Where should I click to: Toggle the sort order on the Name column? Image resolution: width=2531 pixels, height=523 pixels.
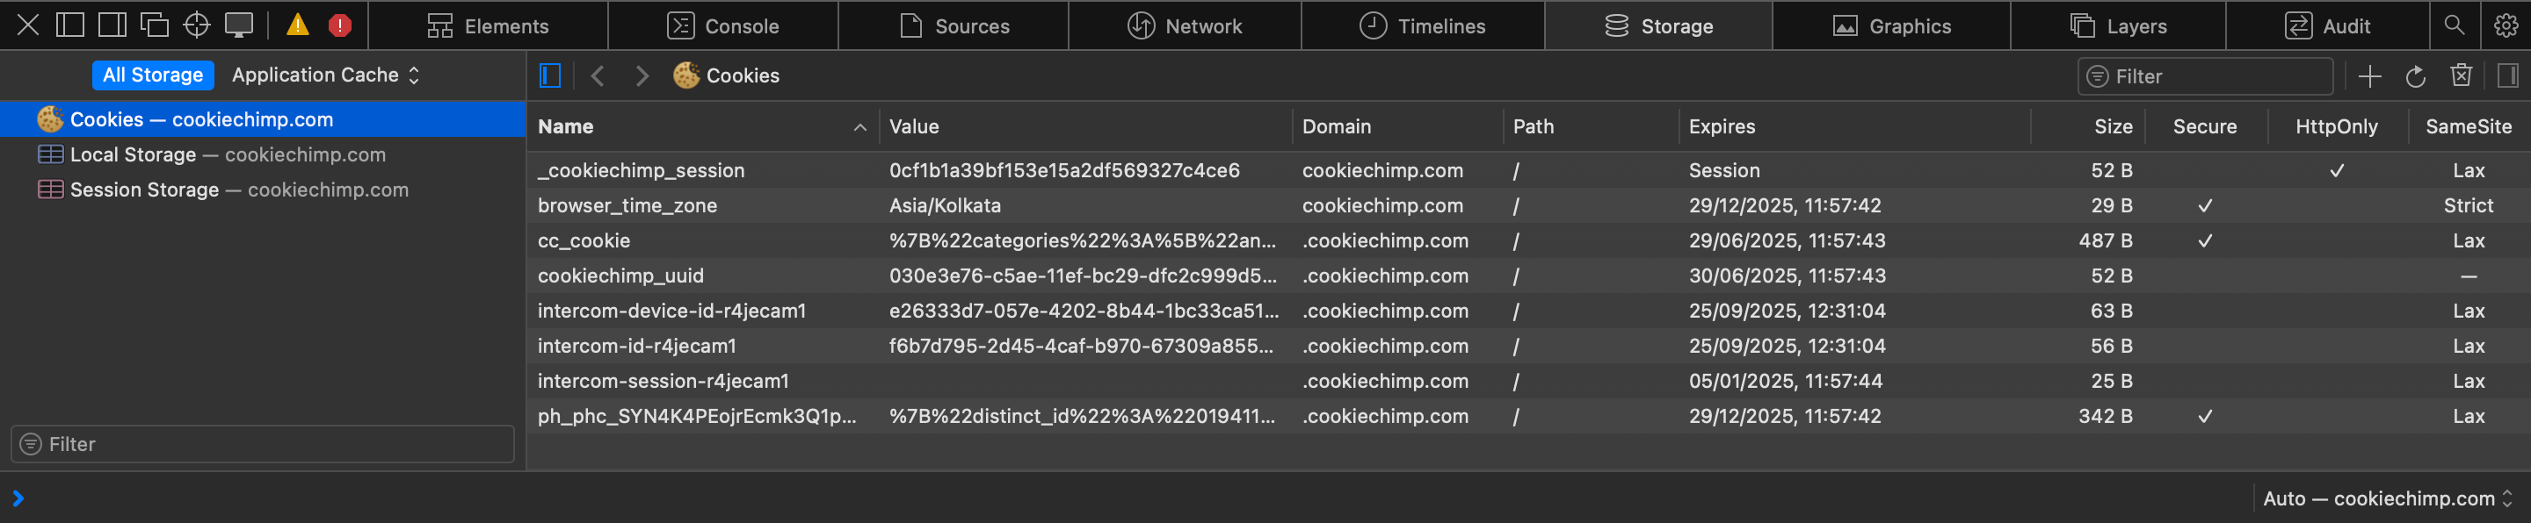pyautogui.click(x=702, y=126)
